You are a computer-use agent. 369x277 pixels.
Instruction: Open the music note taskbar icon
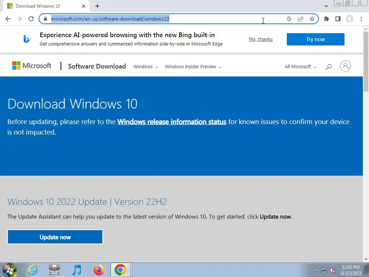point(76,270)
